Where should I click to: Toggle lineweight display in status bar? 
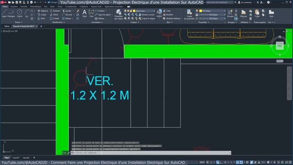247,162
